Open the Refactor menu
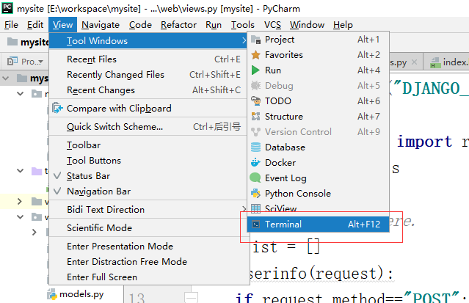 click(x=178, y=25)
